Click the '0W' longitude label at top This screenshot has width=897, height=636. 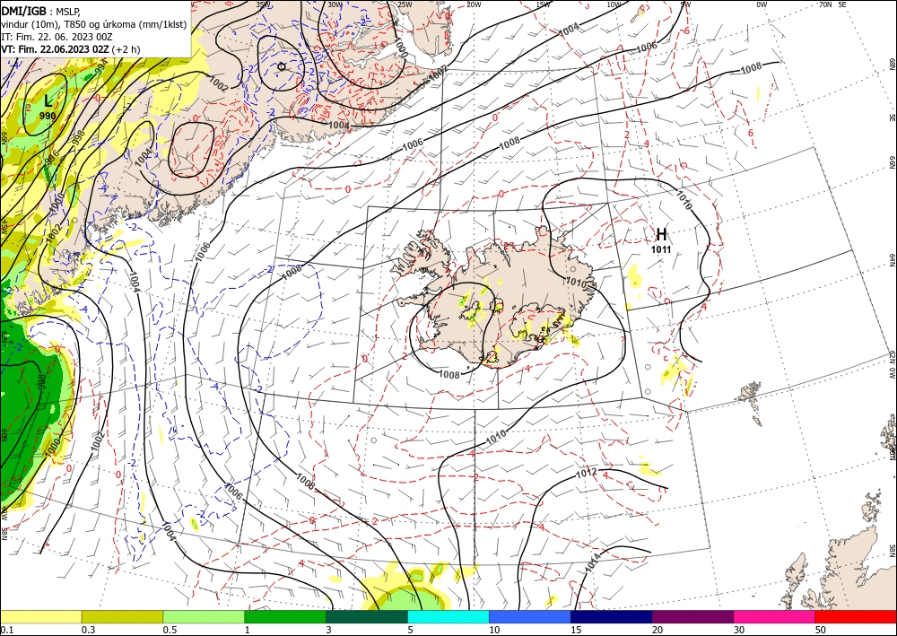(x=762, y=4)
